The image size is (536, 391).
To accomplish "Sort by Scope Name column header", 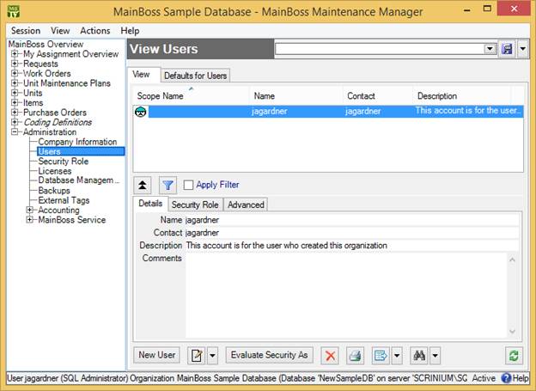I will pyautogui.click(x=192, y=95).
